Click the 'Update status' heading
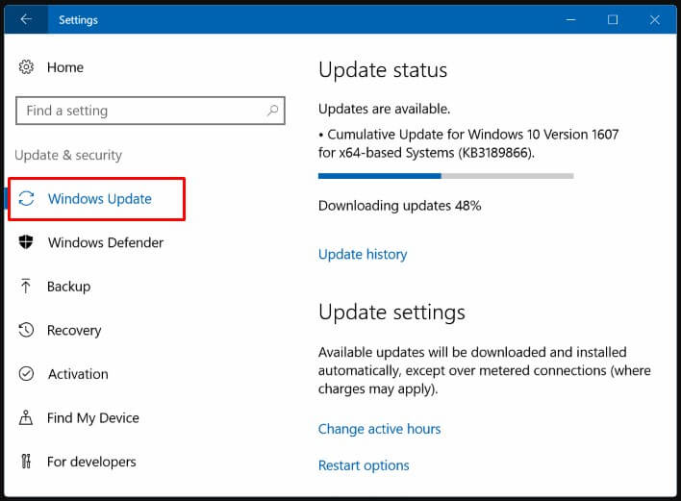Image resolution: width=681 pixels, height=501 pixels. (383, 70)
